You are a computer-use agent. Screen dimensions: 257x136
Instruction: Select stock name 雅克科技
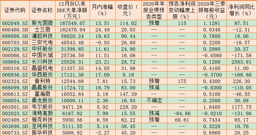tap(42, 120)
